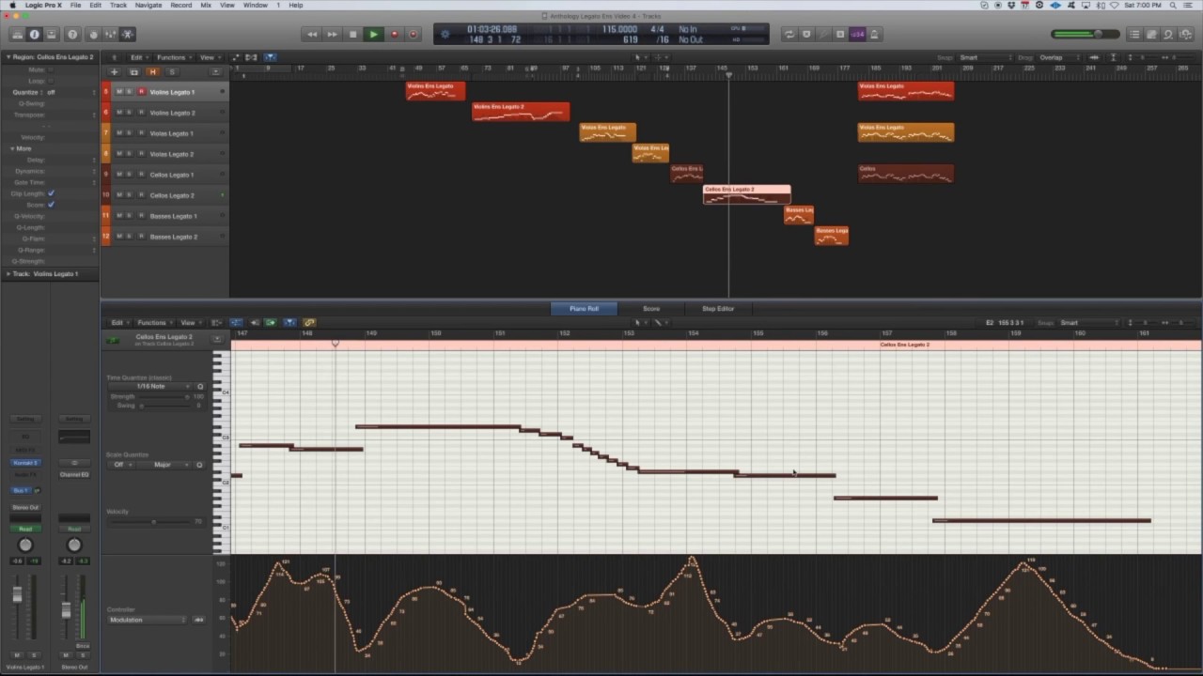
Task: Click the Channel EQ plugin button
Action: click(74, 475)
